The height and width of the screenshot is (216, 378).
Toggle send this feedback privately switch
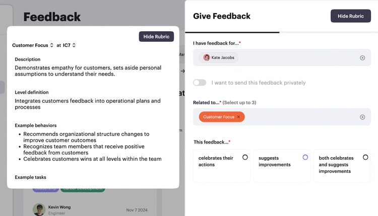(200, 83)
